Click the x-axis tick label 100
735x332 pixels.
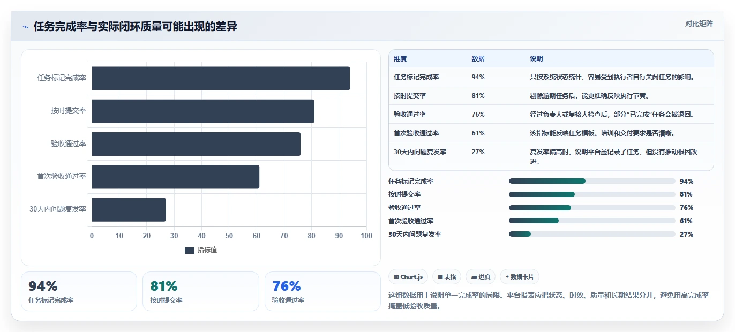[366, 236]
